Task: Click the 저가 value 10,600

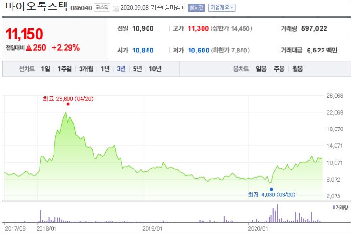Action: (199, 50)
